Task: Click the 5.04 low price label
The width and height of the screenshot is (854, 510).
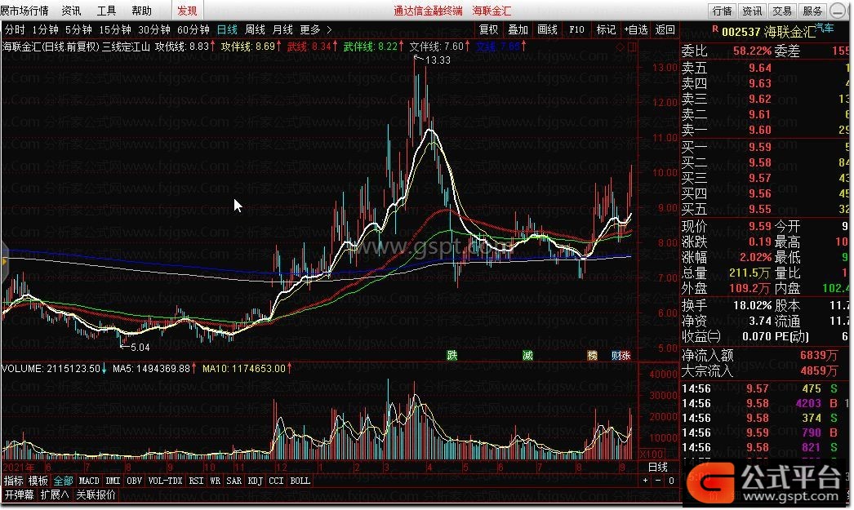Action: [140, 348]
